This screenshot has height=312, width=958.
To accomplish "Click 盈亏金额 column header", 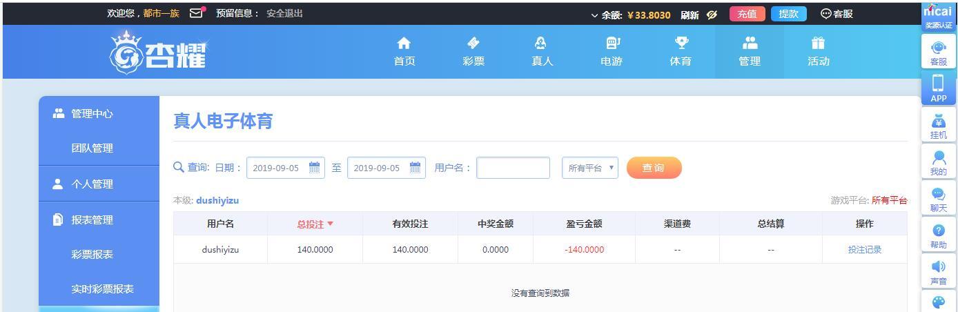I will (x=584, y=224).
